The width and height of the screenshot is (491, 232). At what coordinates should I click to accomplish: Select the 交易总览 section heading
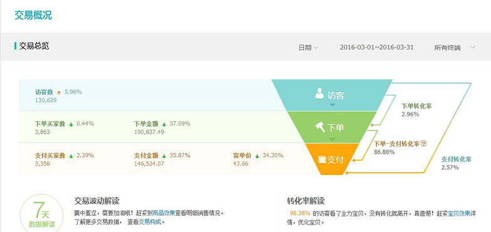(x=34, y=46)
